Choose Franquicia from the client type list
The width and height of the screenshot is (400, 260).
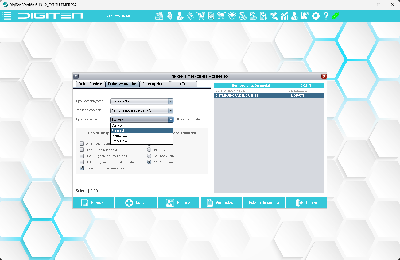tap(142, 141)
